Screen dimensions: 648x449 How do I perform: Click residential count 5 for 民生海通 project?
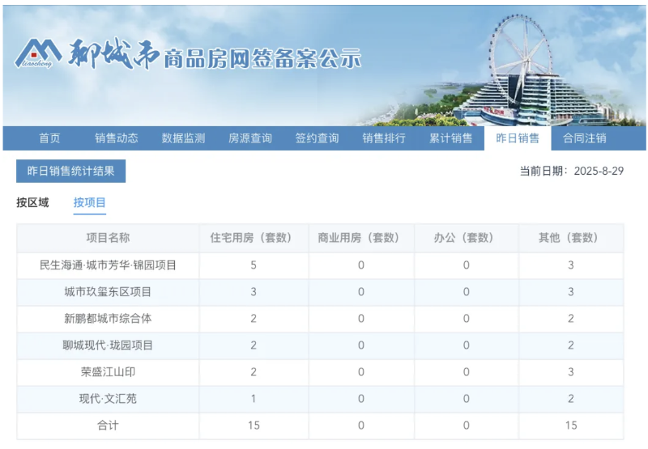click(x=254, y=265)
